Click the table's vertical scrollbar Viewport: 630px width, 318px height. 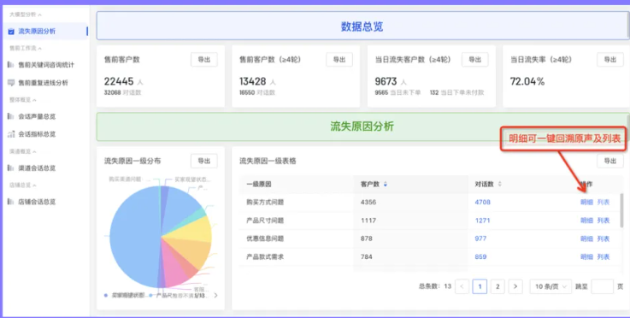point(622,209)
